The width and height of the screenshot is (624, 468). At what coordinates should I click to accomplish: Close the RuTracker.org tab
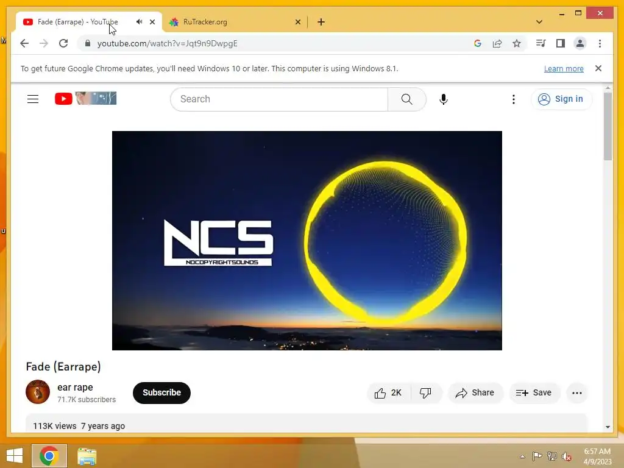pos(297,22)
